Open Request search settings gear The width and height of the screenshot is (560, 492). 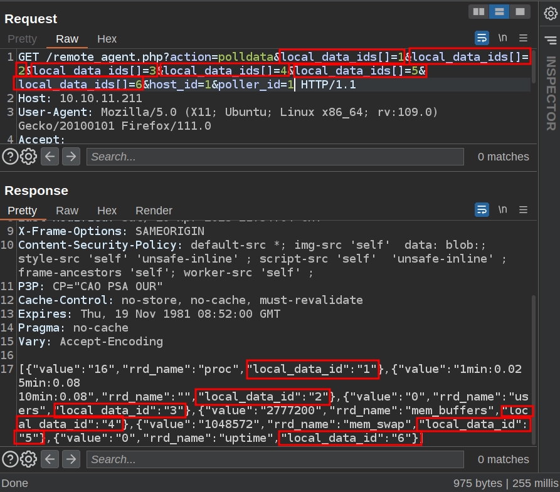pos(28,156)
